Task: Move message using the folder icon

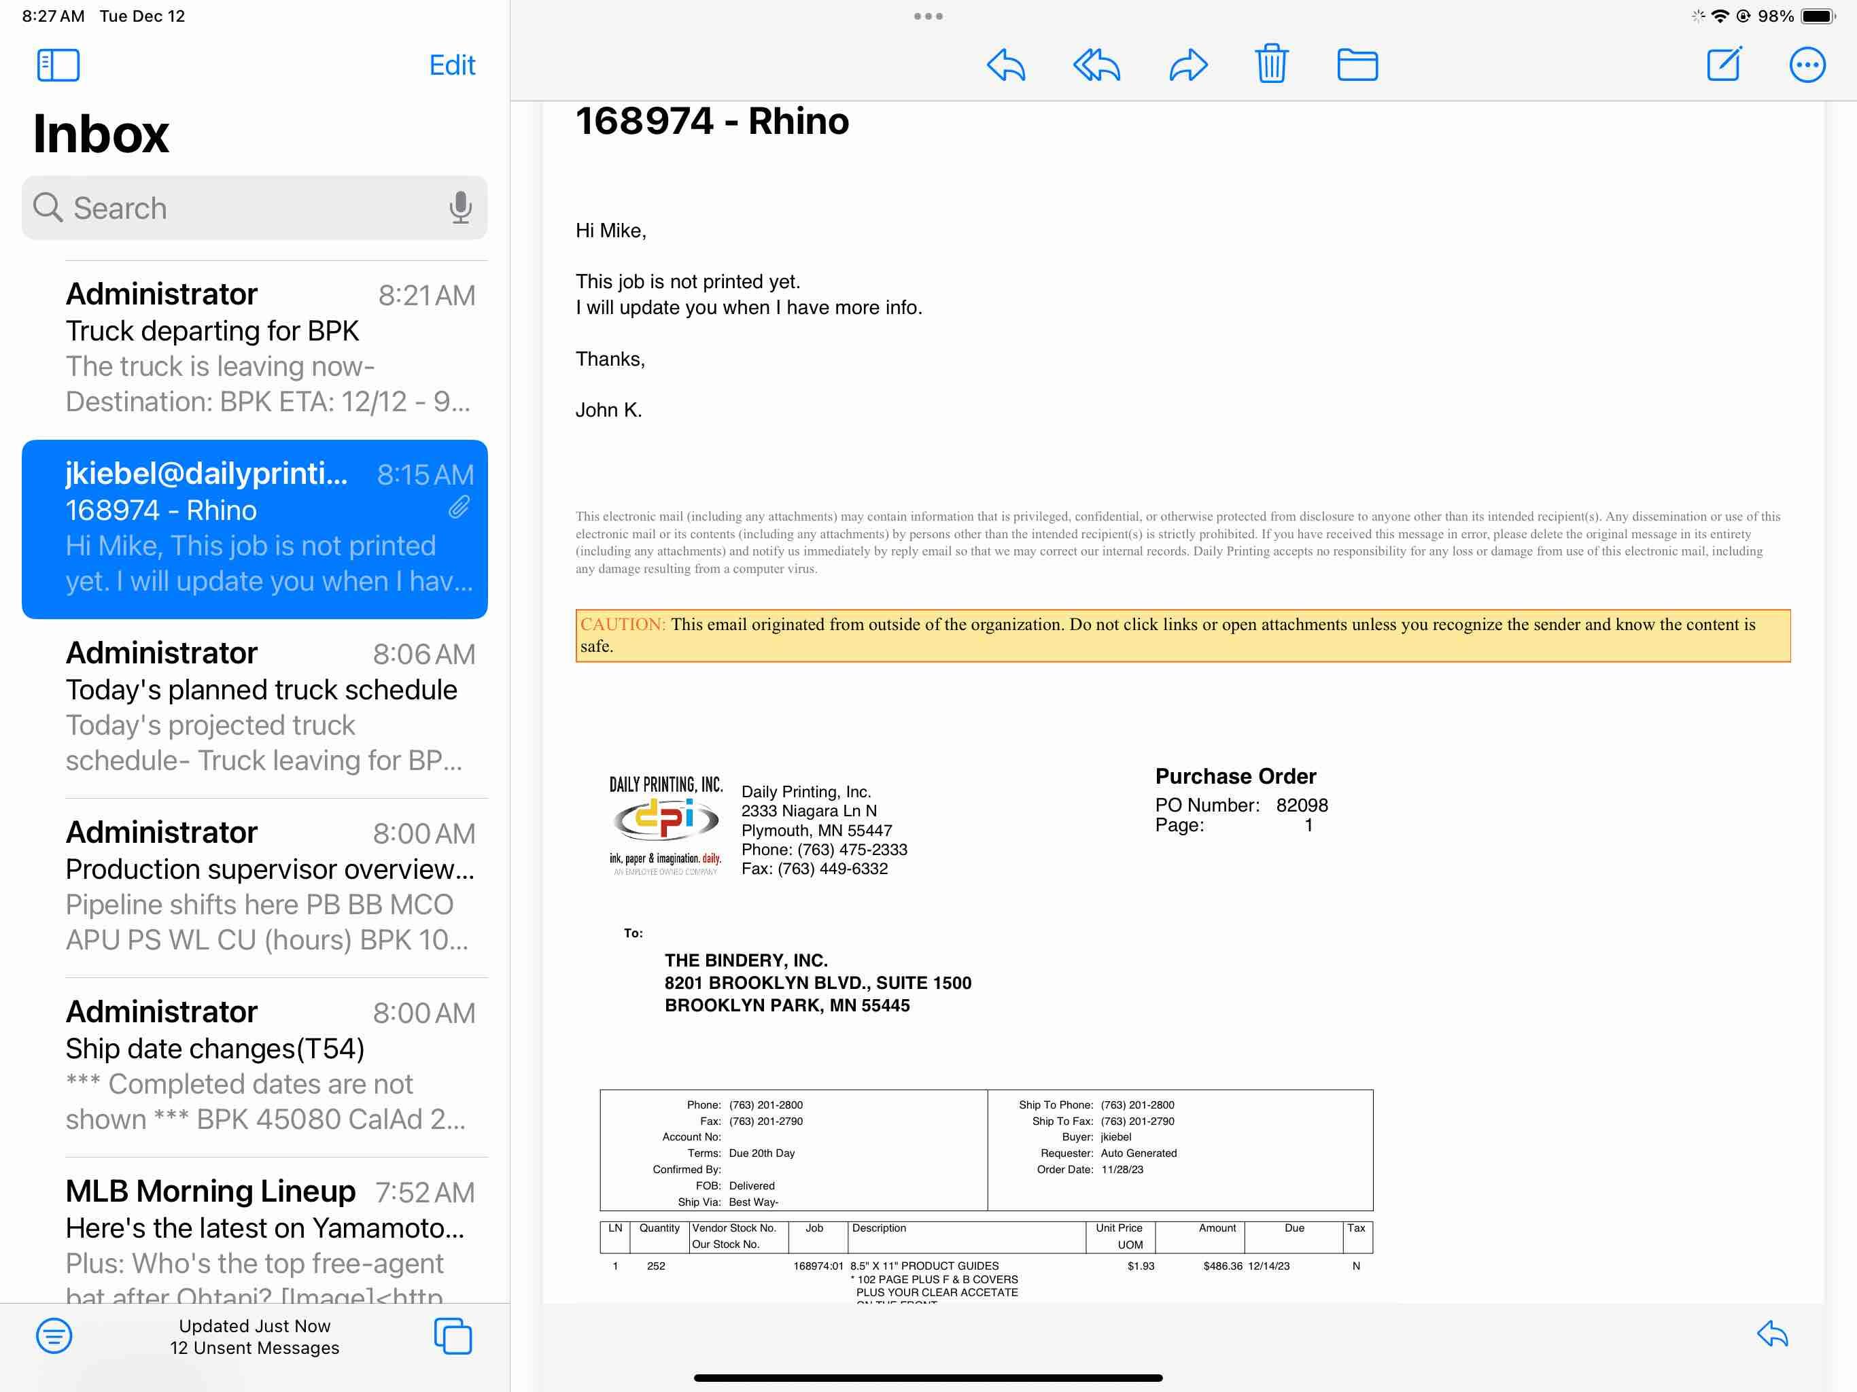Action: point(1357,65)
